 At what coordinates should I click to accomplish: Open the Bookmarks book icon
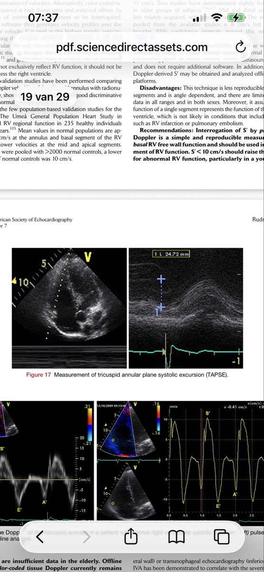coord(176,537)
